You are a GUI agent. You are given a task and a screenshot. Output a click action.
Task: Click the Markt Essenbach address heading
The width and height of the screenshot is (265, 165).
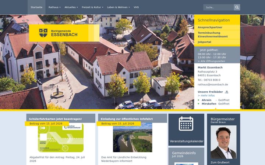click(x=210, y=67)
